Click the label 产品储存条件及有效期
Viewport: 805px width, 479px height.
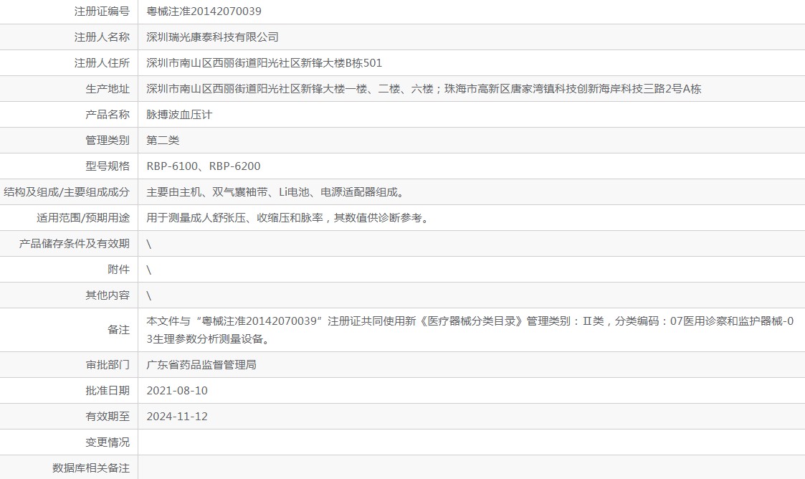click(x=75, y=243)
